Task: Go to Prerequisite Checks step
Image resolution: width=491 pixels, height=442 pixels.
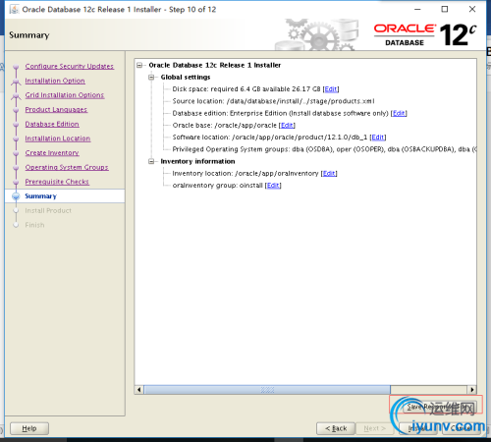Action: (57, 182)
